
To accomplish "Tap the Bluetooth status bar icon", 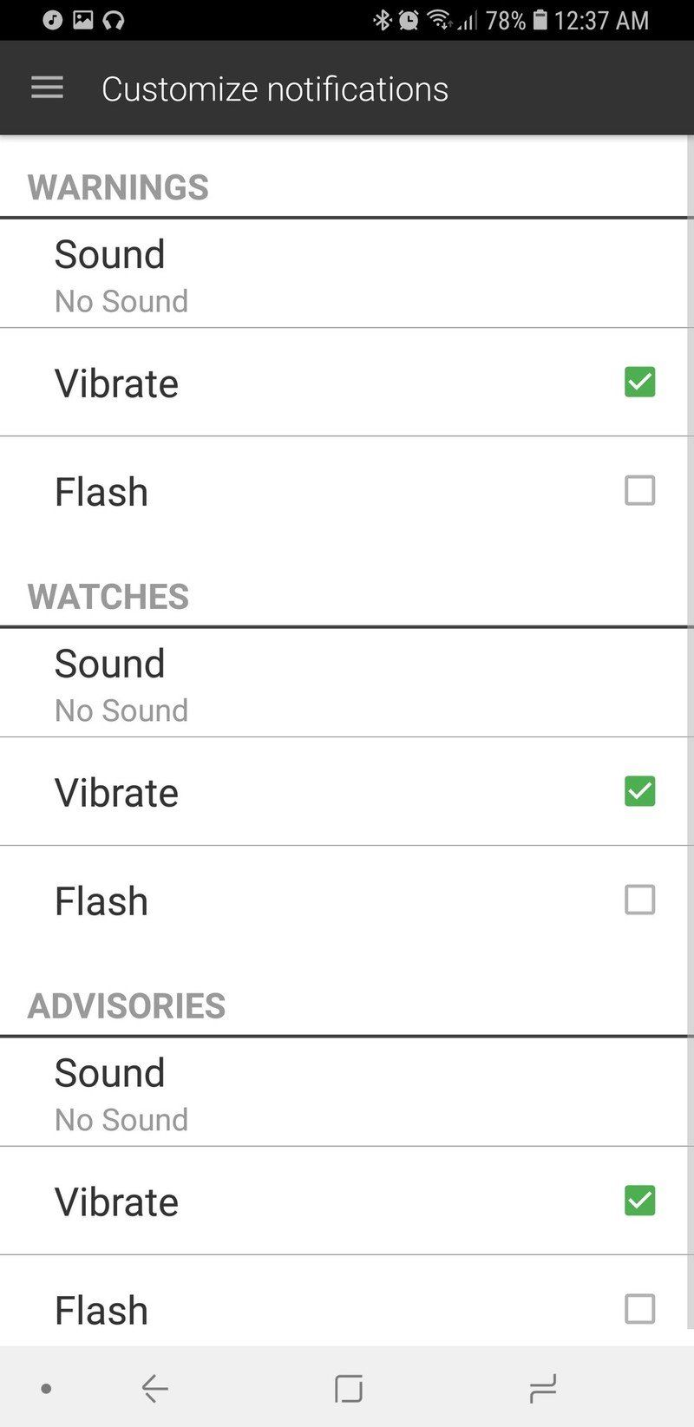I will pos(382,19).
